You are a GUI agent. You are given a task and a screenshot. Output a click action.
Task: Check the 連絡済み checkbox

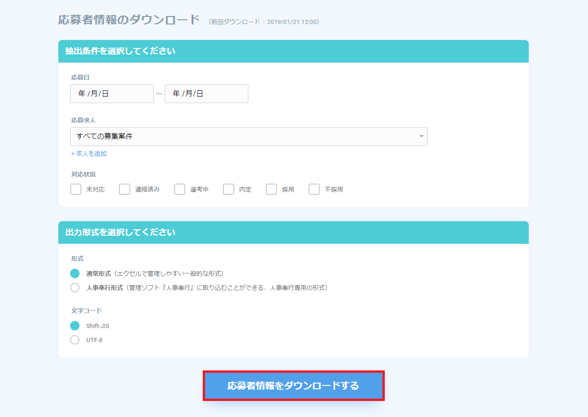click(125, 189)
